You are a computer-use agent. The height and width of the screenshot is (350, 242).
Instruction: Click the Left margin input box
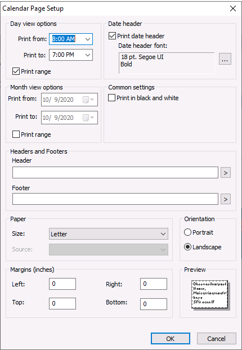pos(62,284)
